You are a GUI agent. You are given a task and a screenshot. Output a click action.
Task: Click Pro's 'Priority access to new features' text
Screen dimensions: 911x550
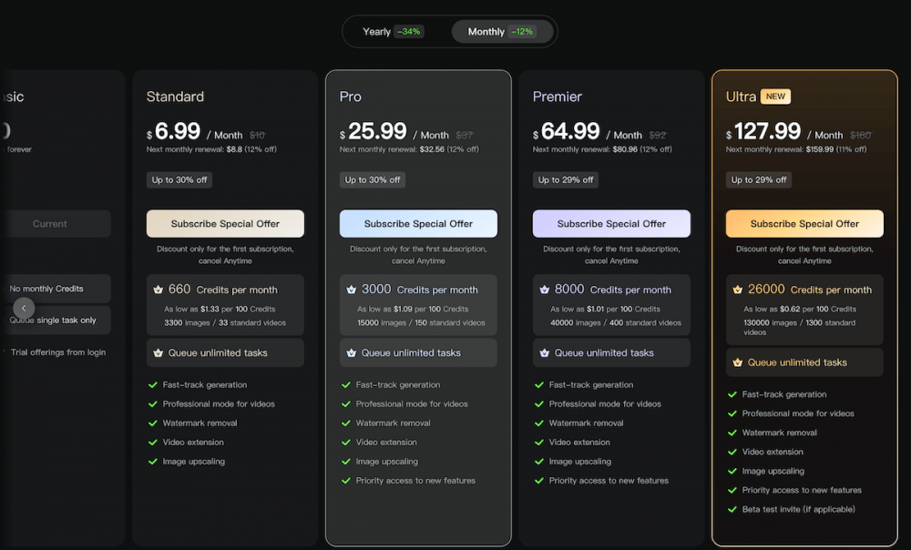[415, 480]
